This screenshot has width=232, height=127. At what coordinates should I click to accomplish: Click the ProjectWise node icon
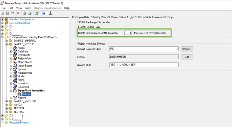point(15,59)
